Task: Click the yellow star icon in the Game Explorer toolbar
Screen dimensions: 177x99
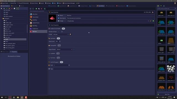Action: tap(9, 9)
